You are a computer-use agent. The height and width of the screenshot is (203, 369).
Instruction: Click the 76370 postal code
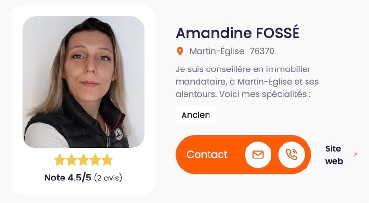click(262, 51)
